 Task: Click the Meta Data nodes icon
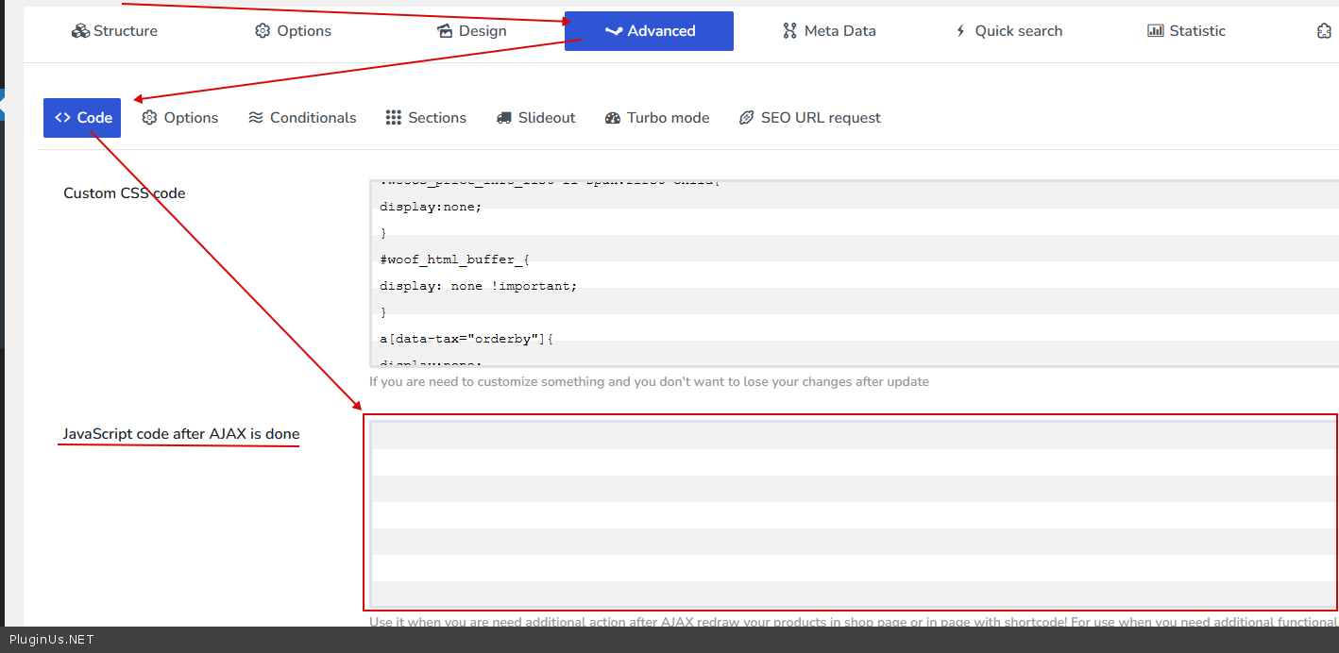[789, 31]
